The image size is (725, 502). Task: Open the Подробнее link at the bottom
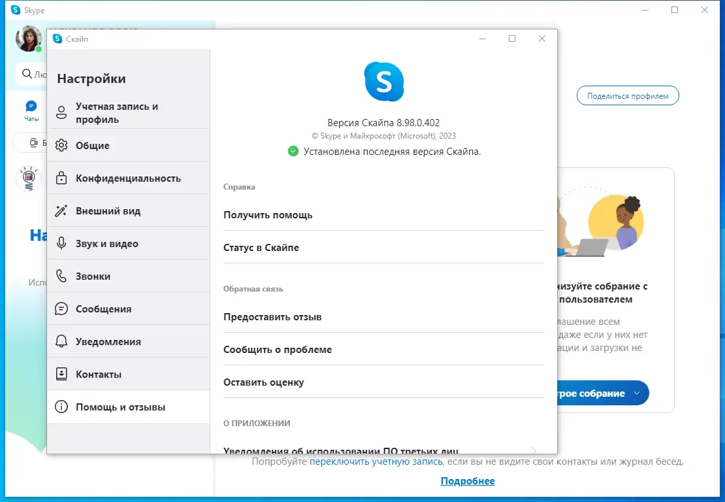click(468, 480)
